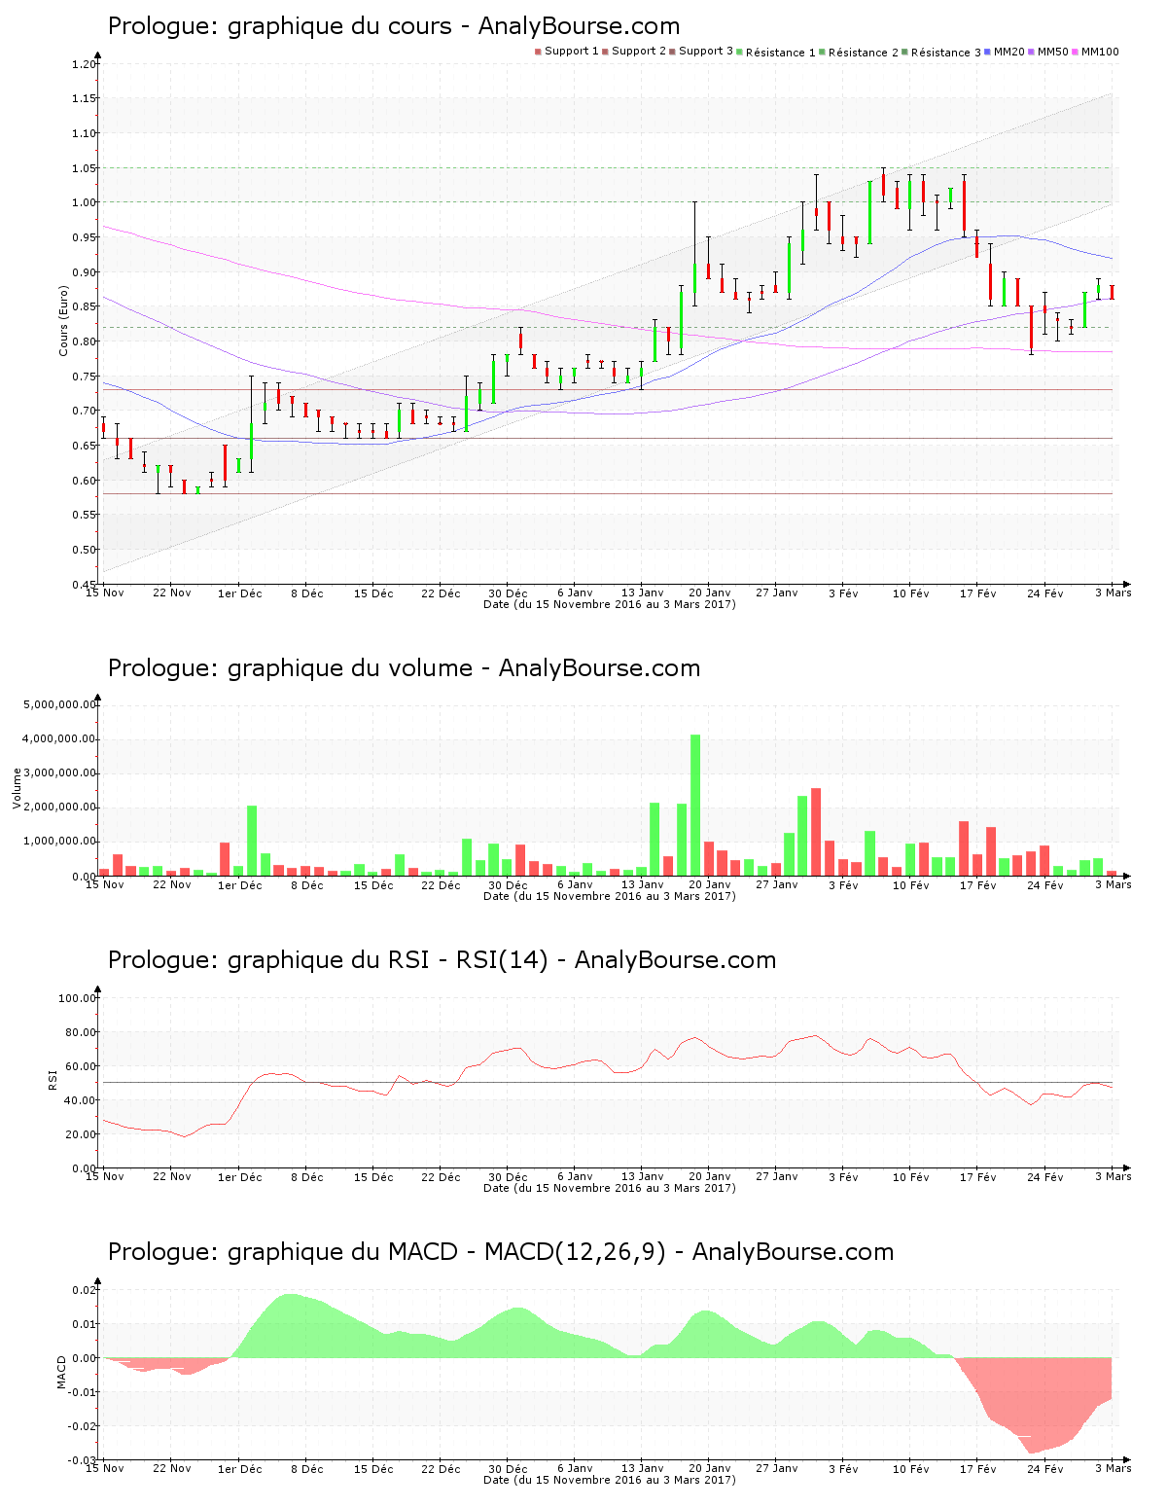The image size is (1167, 1508).
Task: Click the 0.02 value on MACD axis
Action: pos(84,1290)
